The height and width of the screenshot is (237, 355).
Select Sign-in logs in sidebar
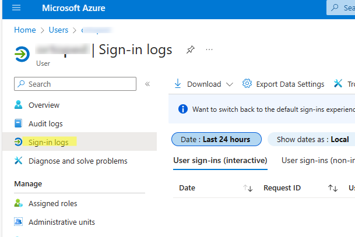tap(79, 142)
